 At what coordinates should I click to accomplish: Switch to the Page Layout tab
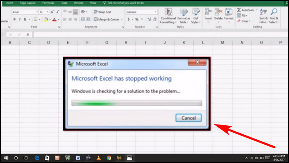click(x=28, y=3)
